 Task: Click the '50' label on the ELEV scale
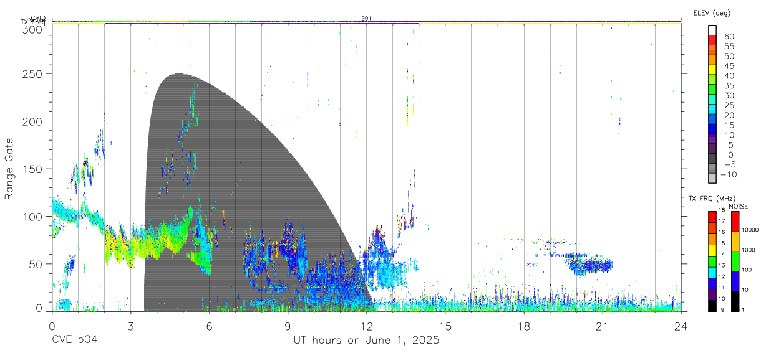tap(729, 57)
